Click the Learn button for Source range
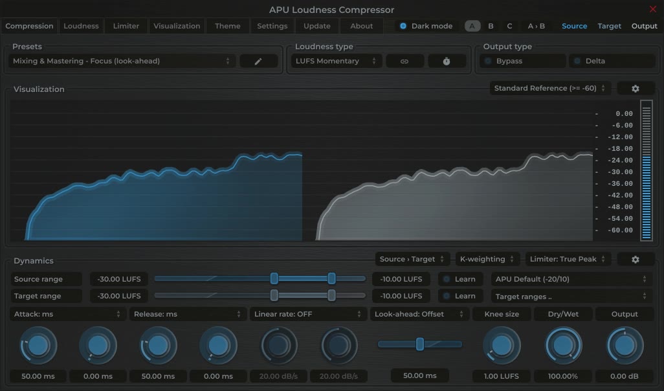 tap(460, 279)
